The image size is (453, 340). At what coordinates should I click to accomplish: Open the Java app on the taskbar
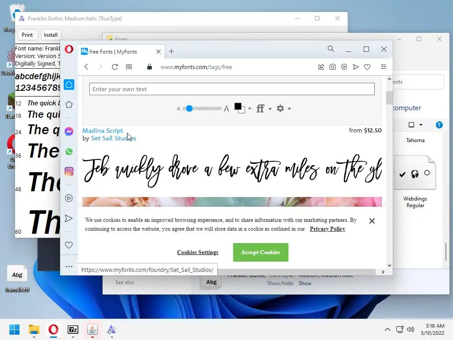tap(92, 329)
